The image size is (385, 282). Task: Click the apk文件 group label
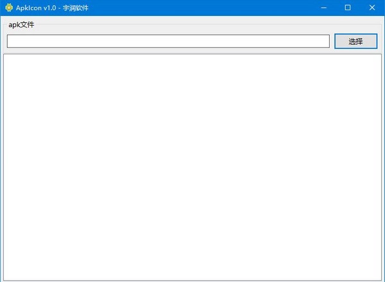21,25
